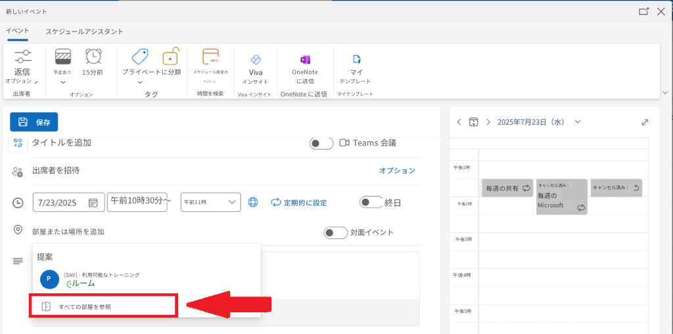Viewport: 673px width, 334px height.
Task: Toggle the 終日 all-day switch
Action: click(x=371, y=202)
